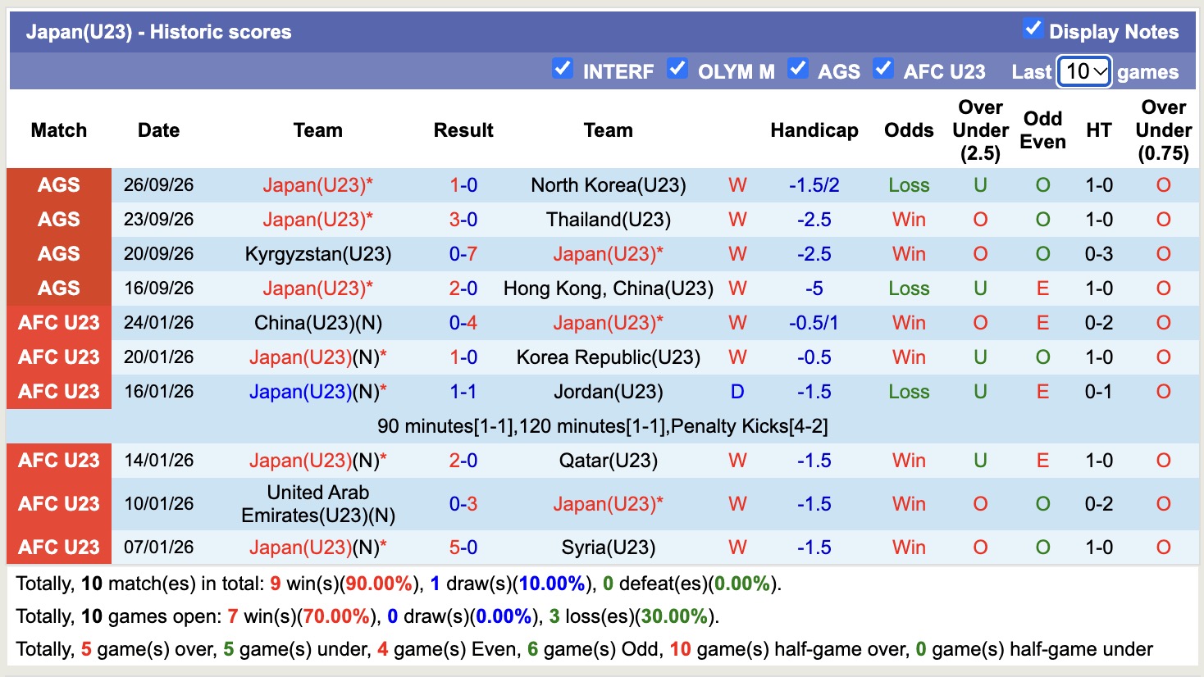Select the AGS label on 26/09/26 row
Screen dimensions: 1204x677
(x=59, y=185)
